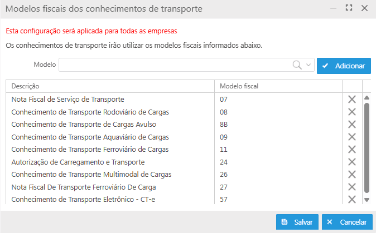Remove the Transporte Multimodal de Cargas row
376x233 pixels.
352,174
